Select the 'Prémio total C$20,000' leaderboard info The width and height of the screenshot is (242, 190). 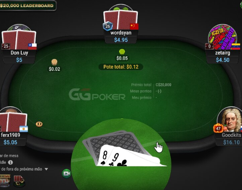click(x=151, y=85)
